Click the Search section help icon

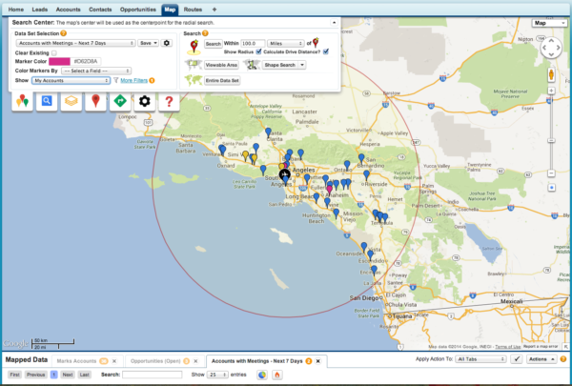tap(205, 33)
